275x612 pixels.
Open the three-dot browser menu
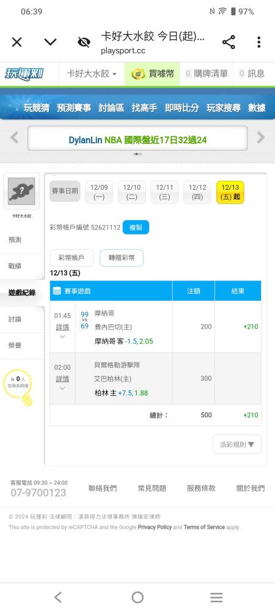[258, 42]
